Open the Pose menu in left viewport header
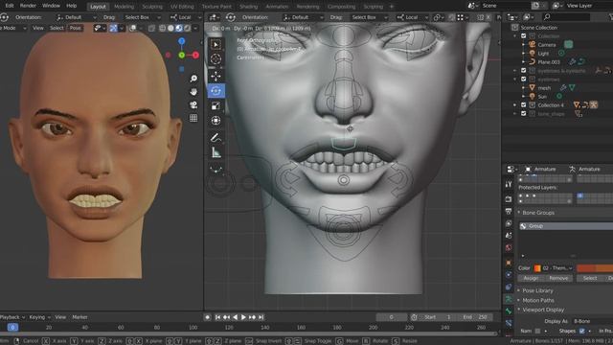Viewport: 613px width, 345px height. point(75,28)
